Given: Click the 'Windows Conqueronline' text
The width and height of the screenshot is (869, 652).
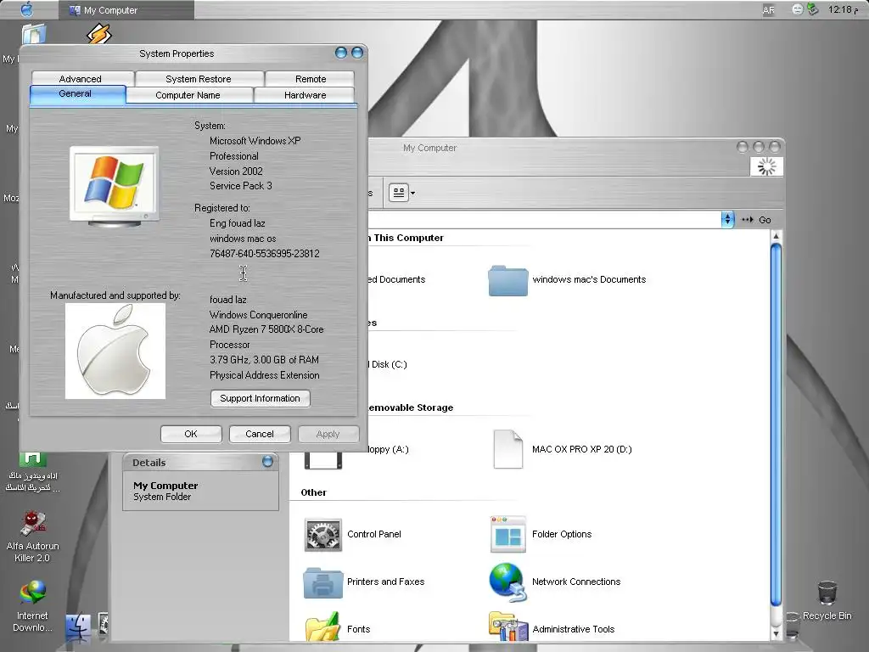Looking at the screenshot, I should click(x=258, y=315).
